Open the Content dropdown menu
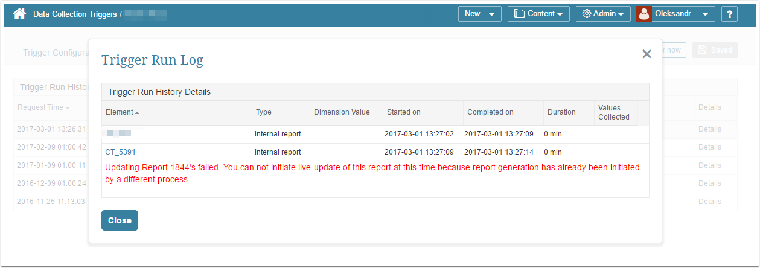760x268 pixels. tap(538, 14)
